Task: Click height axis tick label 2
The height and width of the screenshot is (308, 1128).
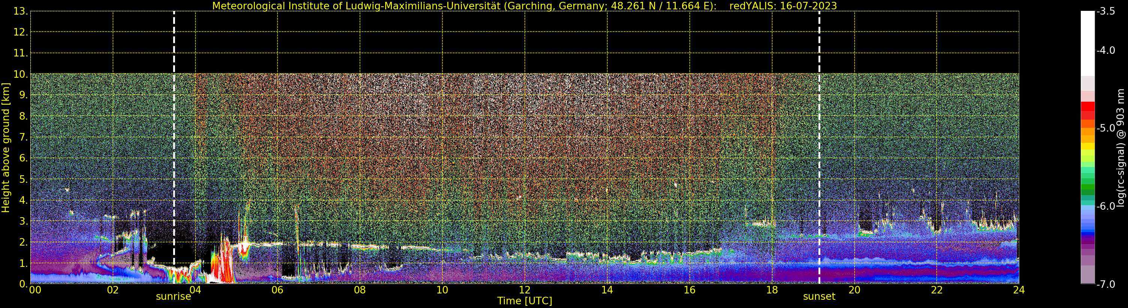Action: [23, 242]
